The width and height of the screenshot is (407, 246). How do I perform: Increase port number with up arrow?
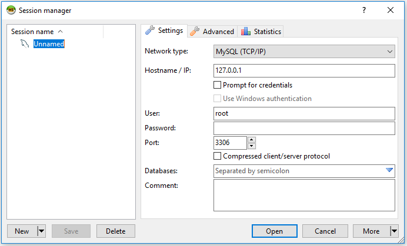point(252,140)
